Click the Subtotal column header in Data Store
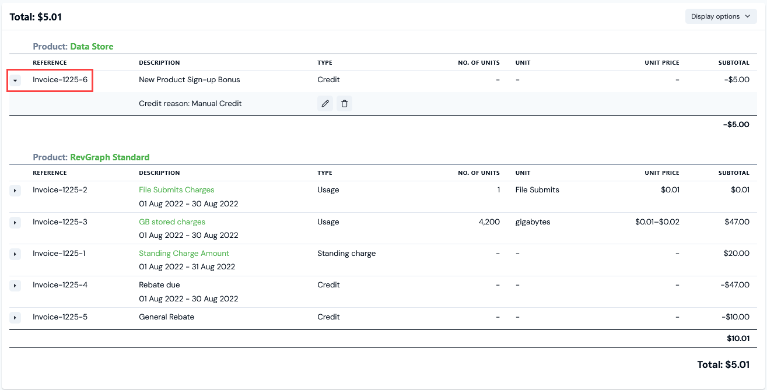 pyautogui.click(x=734, y=63)
